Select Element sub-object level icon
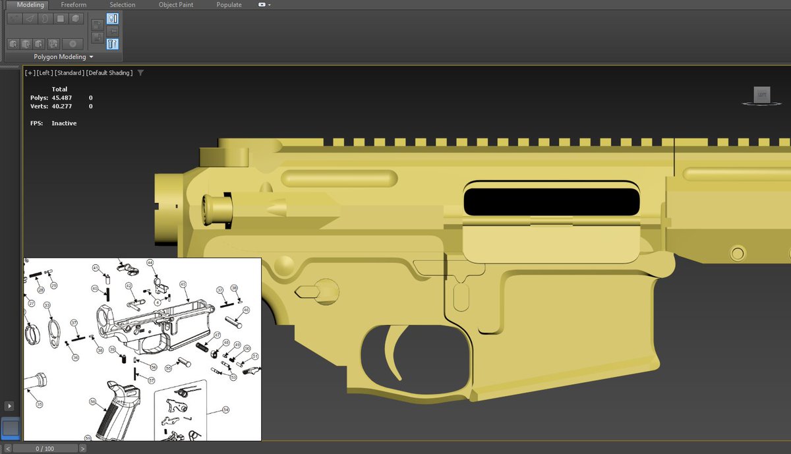 point(76,18)
